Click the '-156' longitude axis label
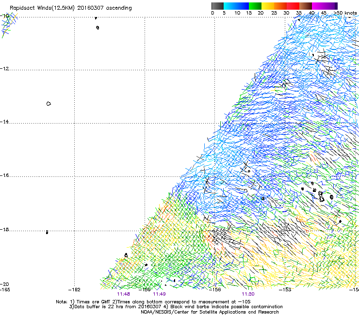Viewport: 359px width, 315px height. 215,290
